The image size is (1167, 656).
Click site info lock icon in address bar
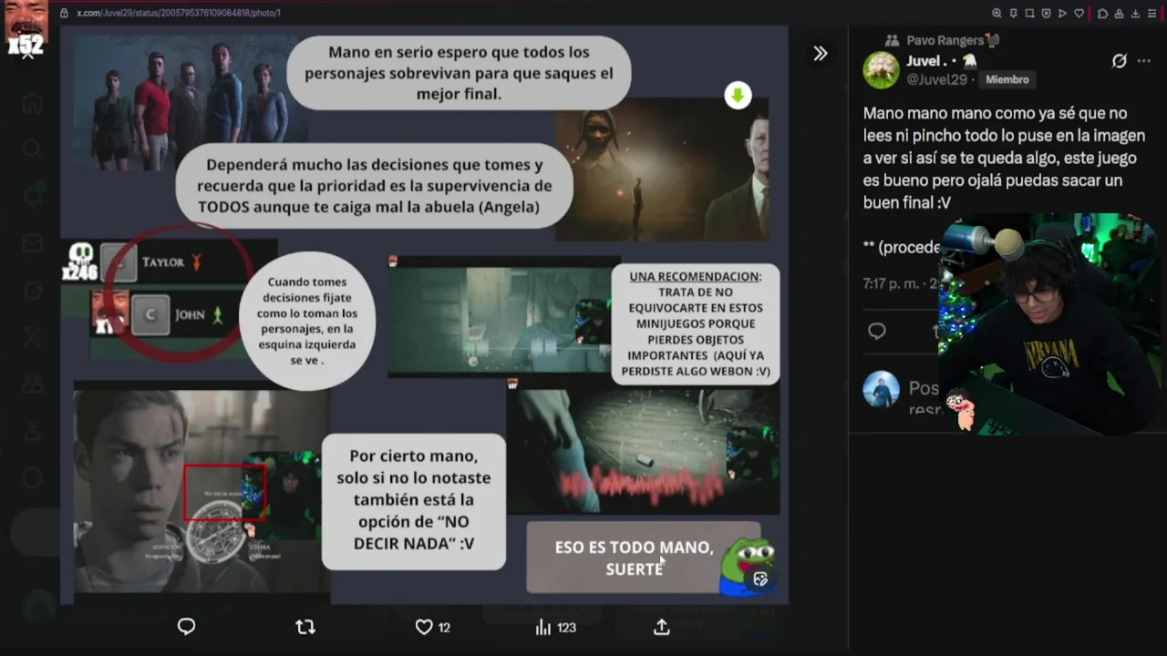coord(64,13)
